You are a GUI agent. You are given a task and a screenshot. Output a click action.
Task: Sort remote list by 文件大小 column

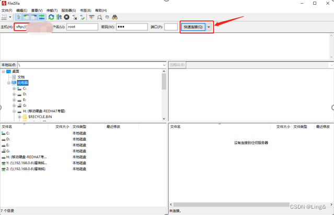[x=281, y=127]
